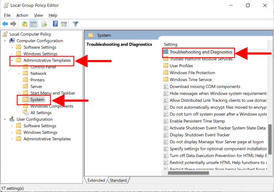Maximize the Local Group Policy Editor window
The height and width of the screenshot is (192, 274).
pos(248,5)
